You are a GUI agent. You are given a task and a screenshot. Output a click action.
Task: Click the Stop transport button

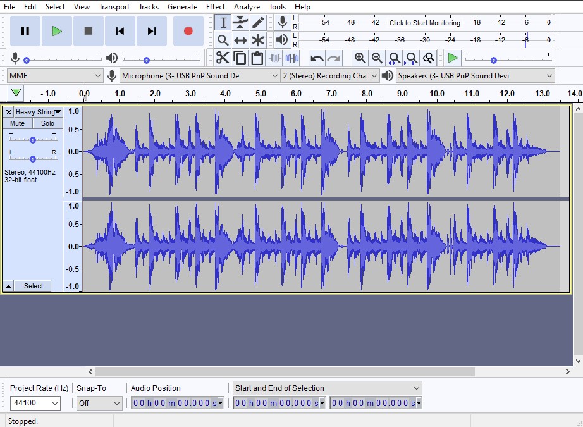point(88,31)
